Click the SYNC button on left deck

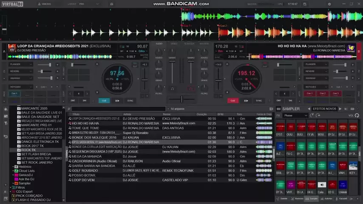(130, 101)
